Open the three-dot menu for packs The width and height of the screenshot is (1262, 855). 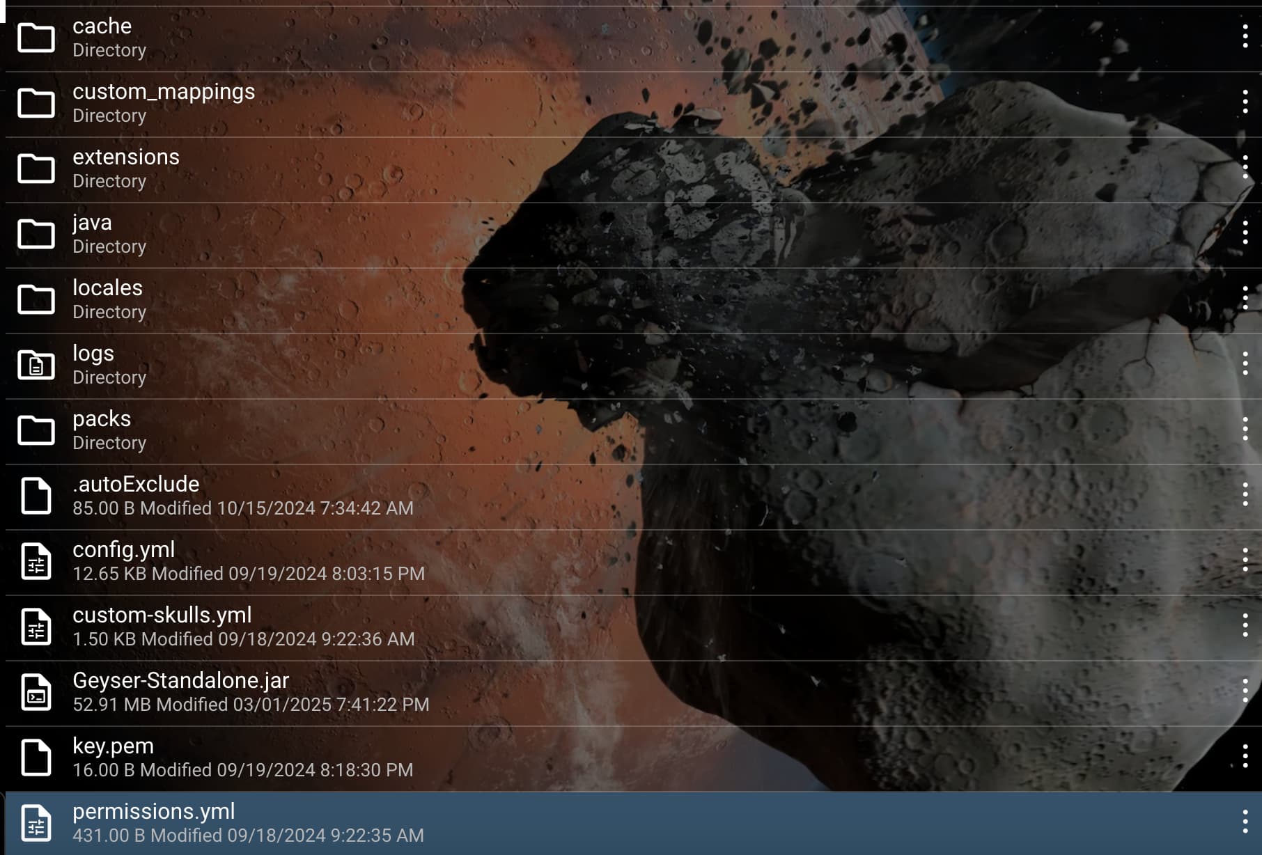click(x=1245, y=429)
